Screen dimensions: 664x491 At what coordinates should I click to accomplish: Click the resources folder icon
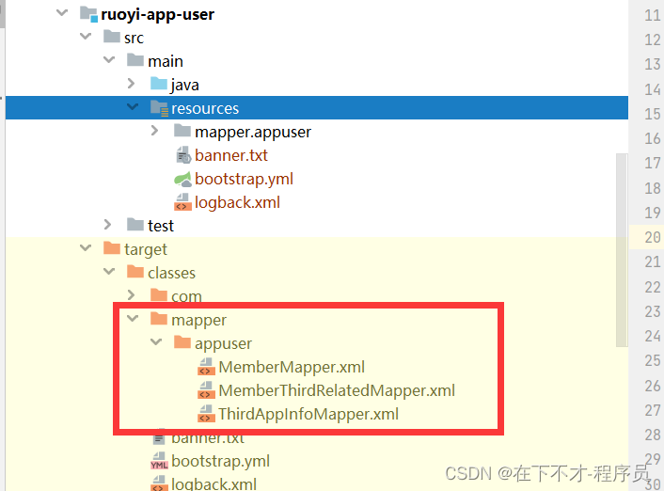(x=159, y=107)
